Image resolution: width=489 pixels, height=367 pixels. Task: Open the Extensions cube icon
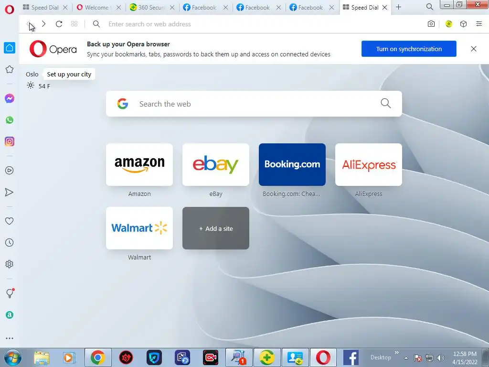tap(463, 24)
